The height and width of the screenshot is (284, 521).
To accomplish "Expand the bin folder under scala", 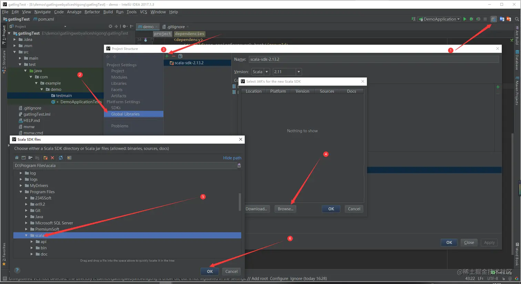I will pyautogui.click(x=32, y=248).
